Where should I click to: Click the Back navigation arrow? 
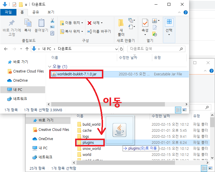tap(6, 49)
